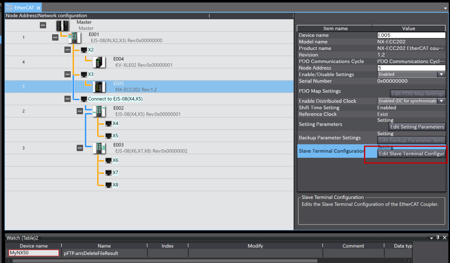The height and width of the screenshot is (263, 450).
Task: Select the X8 port icon
Action: pyautogui.click(x=109, y=185)
